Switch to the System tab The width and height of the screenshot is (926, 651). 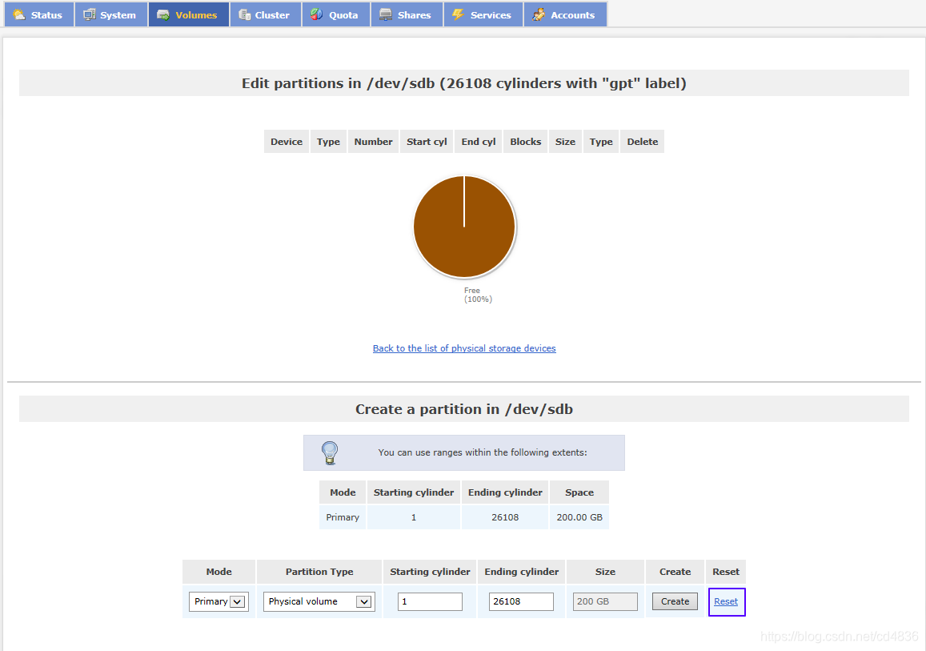tap(111, 14)
